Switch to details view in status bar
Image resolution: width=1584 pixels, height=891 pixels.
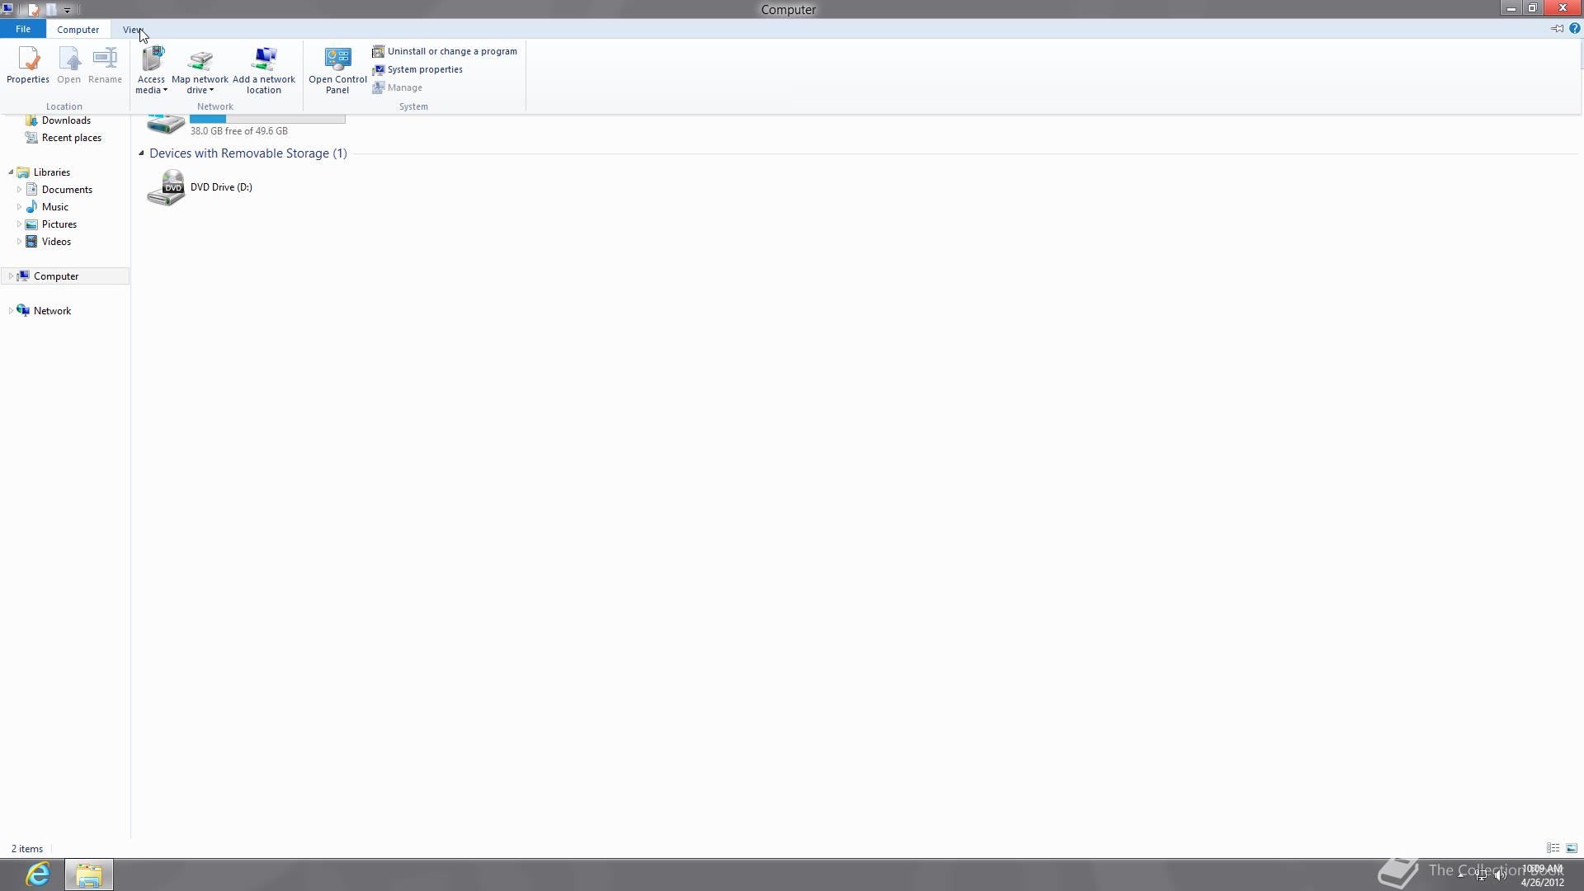click(1553, 848)
